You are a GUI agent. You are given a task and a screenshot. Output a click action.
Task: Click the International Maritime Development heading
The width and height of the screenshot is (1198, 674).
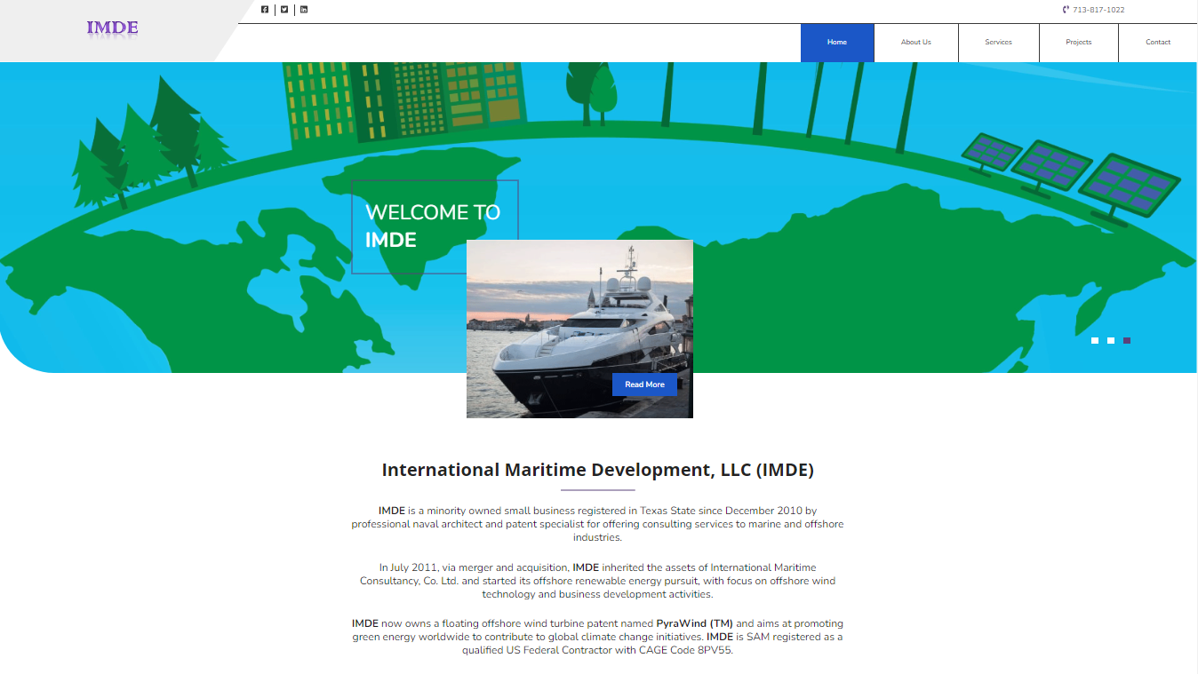point(597,471)
